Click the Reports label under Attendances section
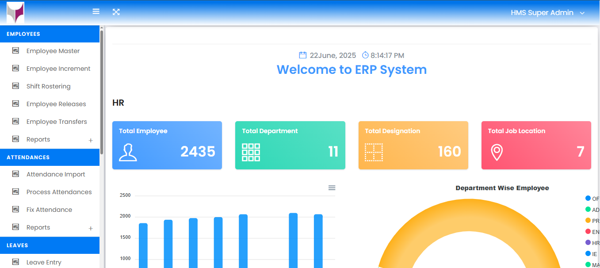 click(38, 227)
